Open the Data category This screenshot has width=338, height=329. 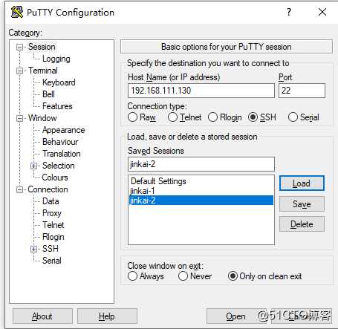[51, 201]
